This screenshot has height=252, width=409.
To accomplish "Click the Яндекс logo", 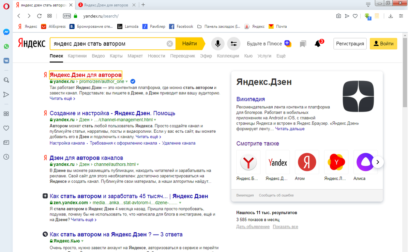I will [32, 43].
